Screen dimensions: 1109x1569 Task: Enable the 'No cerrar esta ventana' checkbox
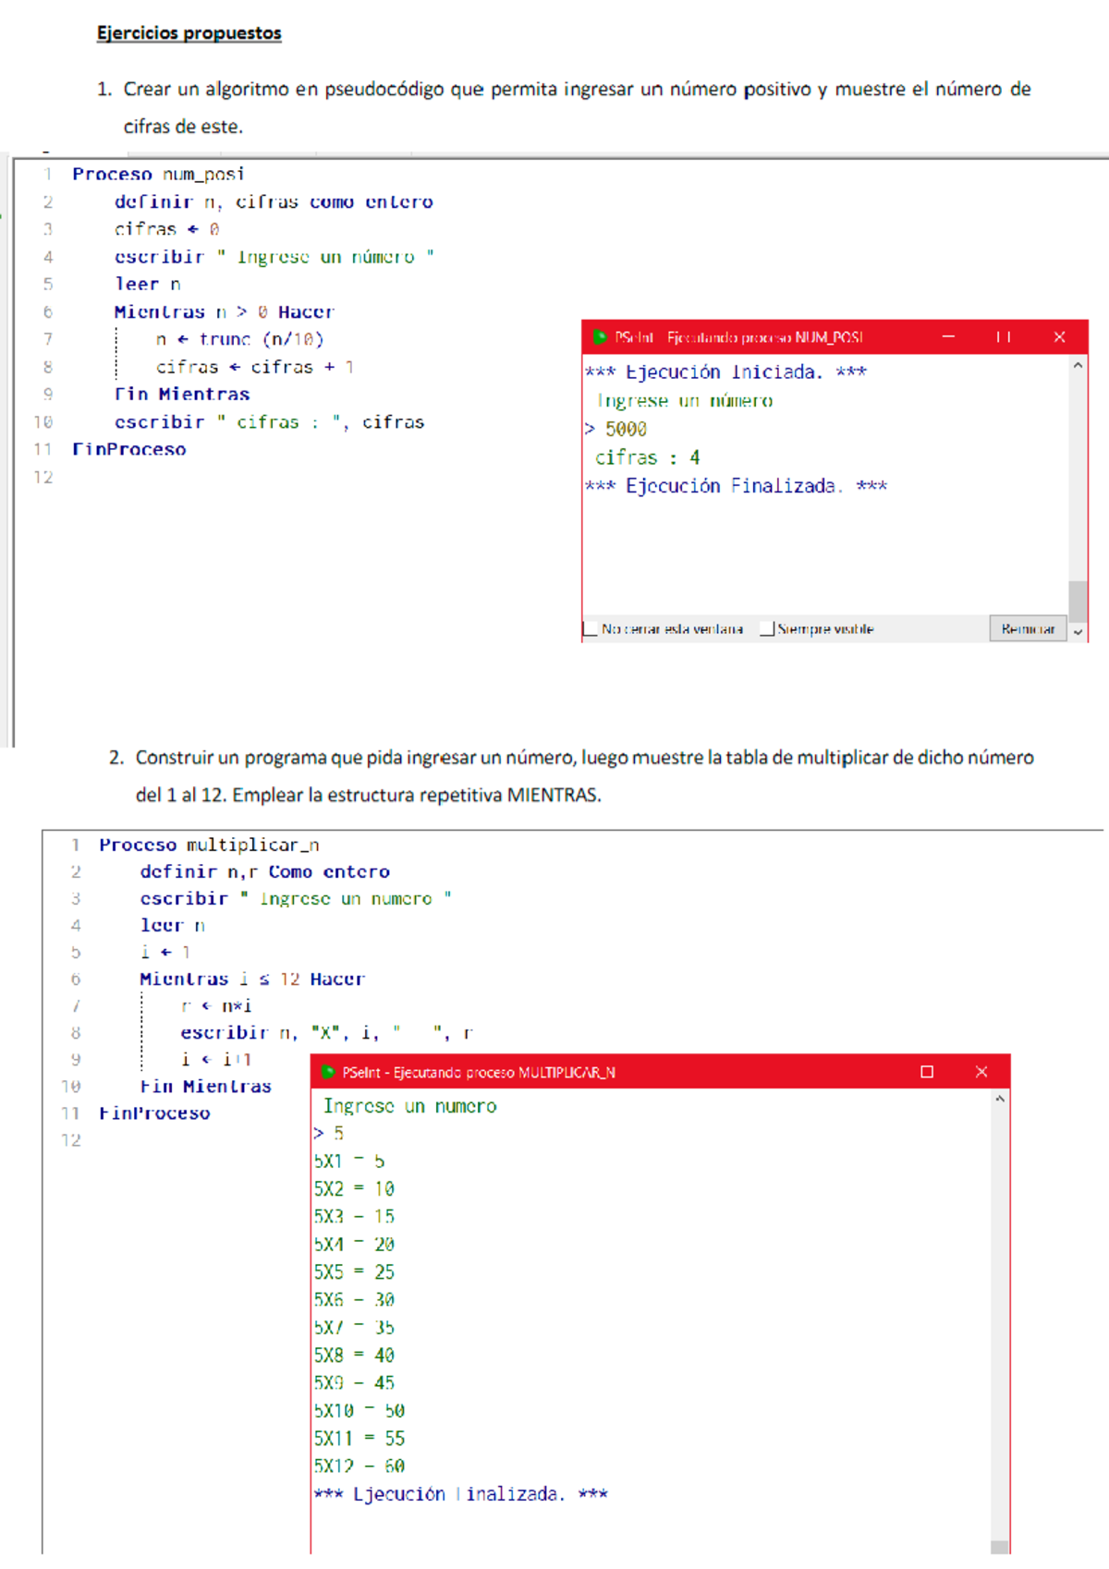590,629
